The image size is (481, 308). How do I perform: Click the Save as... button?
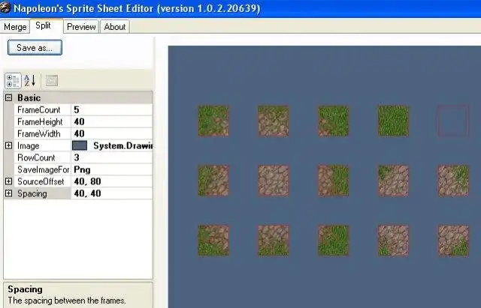coord(35,48)
